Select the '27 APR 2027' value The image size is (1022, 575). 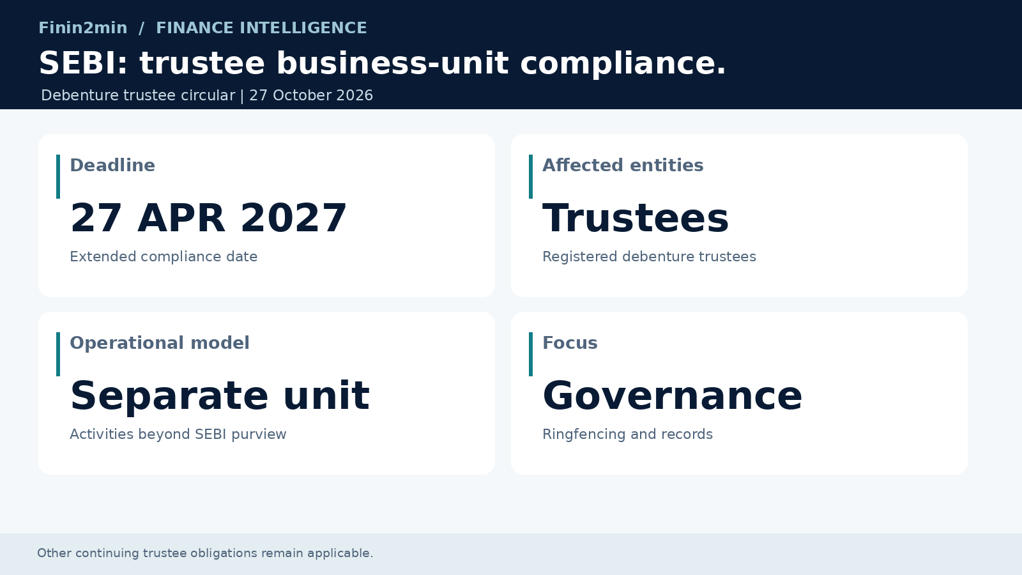point(208,218)
